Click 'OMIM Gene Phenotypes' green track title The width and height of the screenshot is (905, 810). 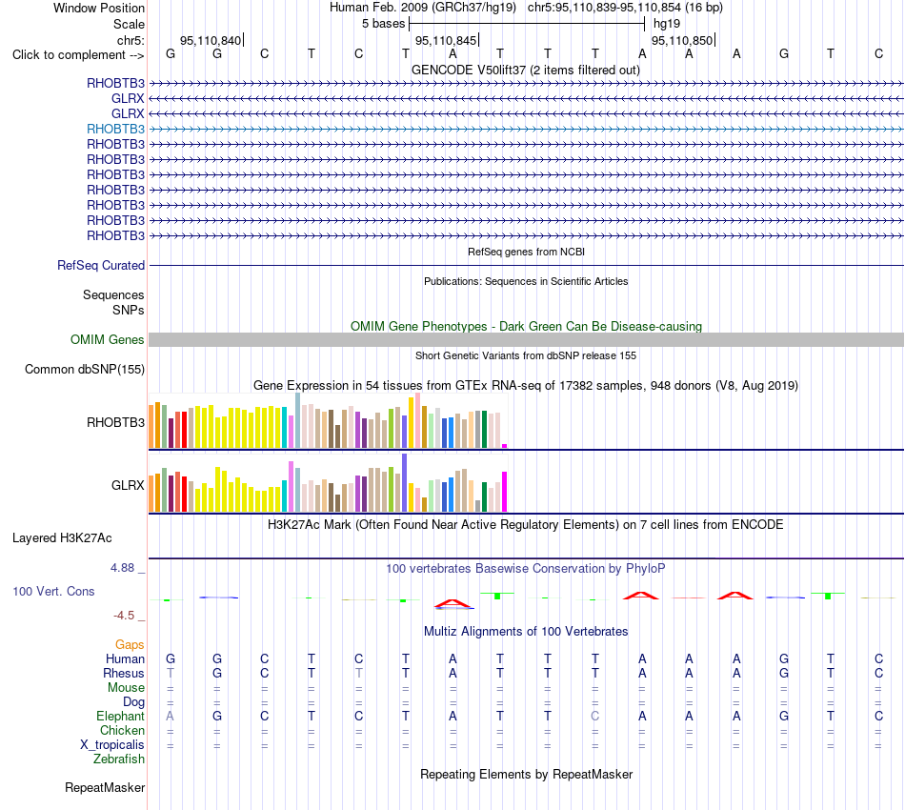526,326
